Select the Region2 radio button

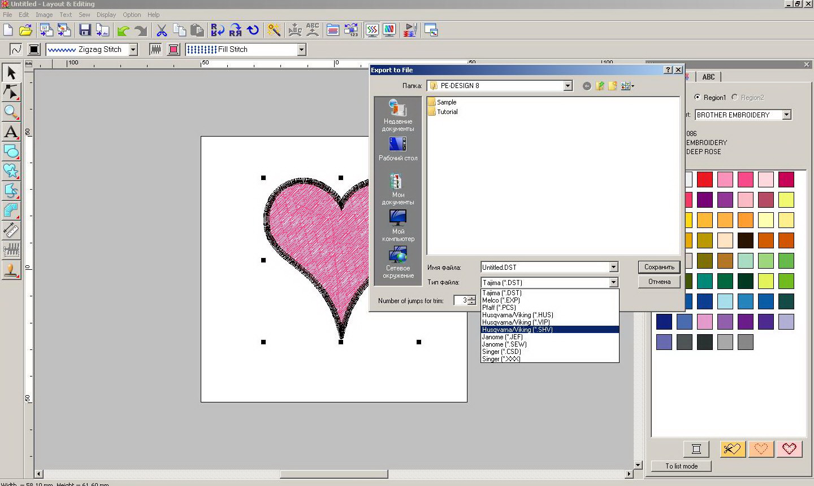tap(735, 97)
